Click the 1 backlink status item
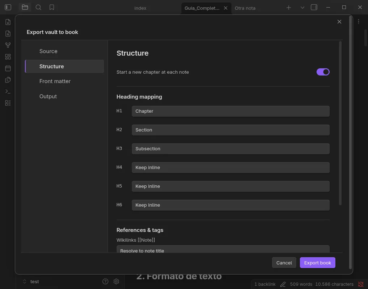Screen dimensions: 368x289 265,284
